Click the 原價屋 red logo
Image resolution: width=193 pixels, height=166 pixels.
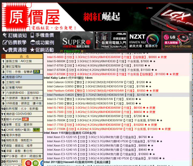tap(33, 17)
